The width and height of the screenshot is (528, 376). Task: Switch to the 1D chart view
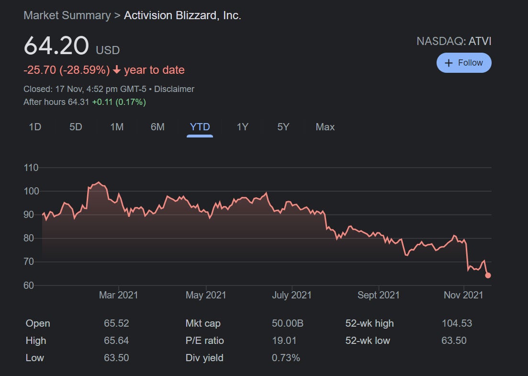pyautogui.click(x=35, y=127)
